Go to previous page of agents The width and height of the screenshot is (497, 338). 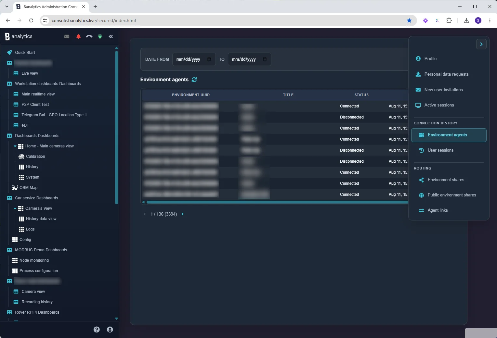[x=145, y=214]
